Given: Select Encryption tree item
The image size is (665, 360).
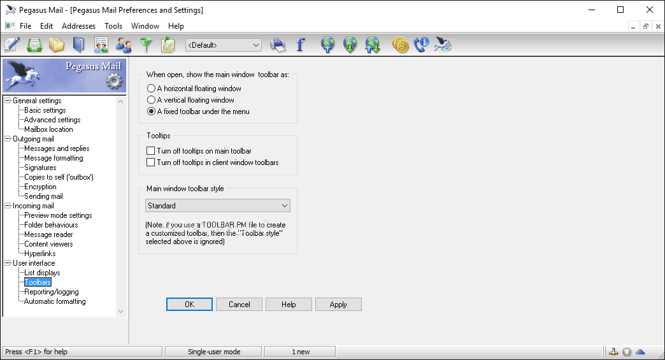Looking at the screenshot, I should point(40,187).
